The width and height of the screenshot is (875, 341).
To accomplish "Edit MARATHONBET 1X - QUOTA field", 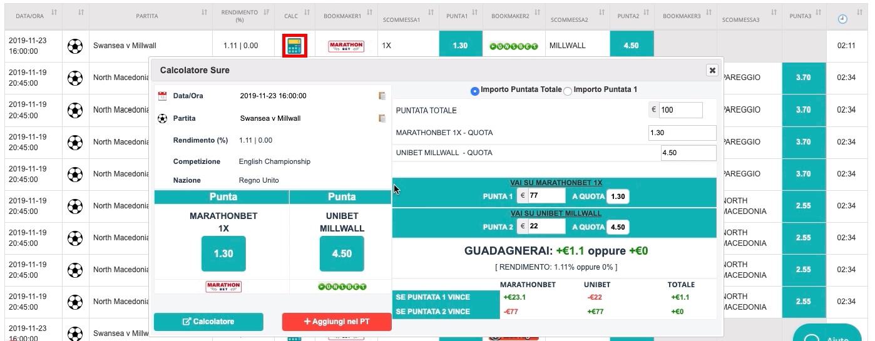I will coord(682,133).
